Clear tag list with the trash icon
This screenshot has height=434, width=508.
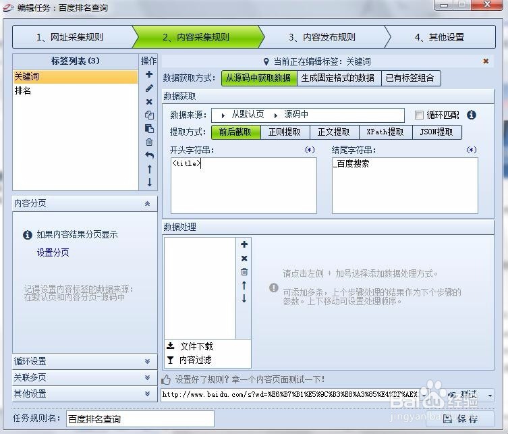pyautogui.click(x=149, y=142)
